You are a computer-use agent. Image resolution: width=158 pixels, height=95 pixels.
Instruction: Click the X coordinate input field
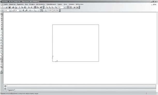click(50, 10)
